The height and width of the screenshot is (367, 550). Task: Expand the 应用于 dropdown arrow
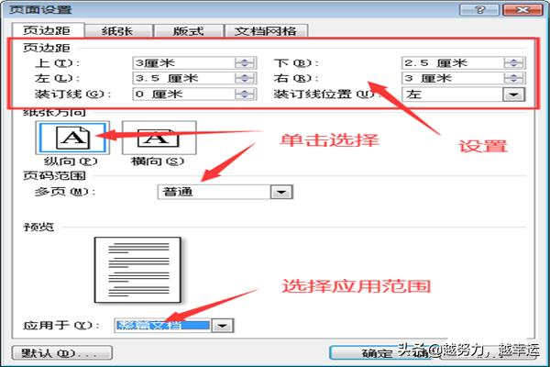[x=223, y=326]
